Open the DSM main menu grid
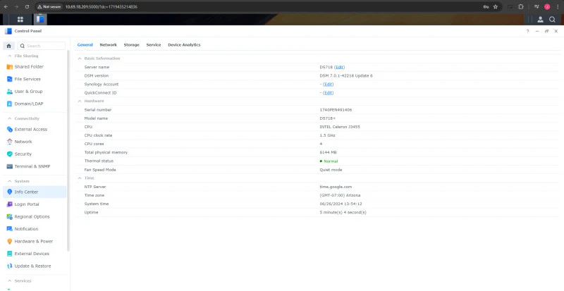Viewport: 564px width, 291px height. (x=20, y=20)
